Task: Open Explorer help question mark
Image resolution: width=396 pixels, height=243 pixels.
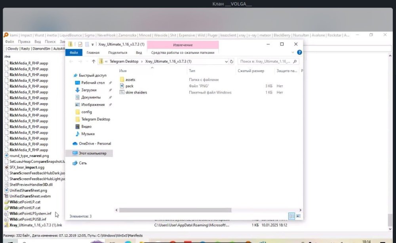Action: pyautogui.click(x=299, y=53)
